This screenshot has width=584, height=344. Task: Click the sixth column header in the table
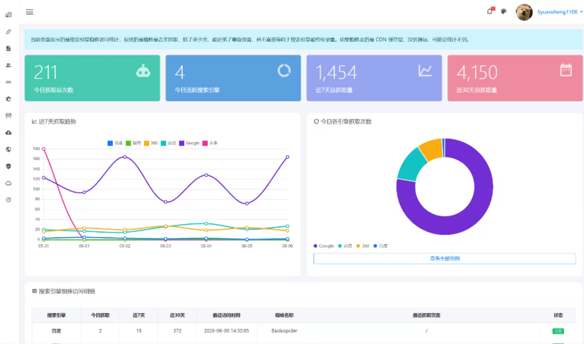pos(284,315)
